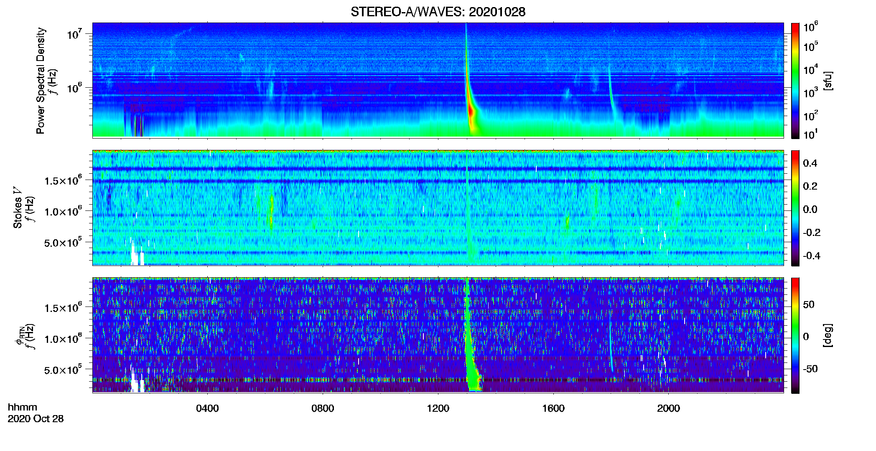Click the 10^6 frequency tick of top panel

point(75,87)
